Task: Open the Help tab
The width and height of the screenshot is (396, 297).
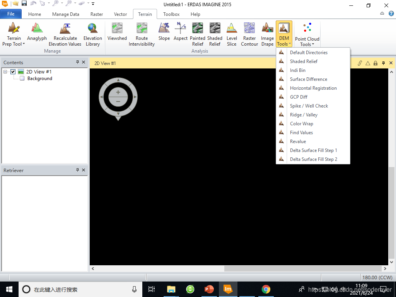Action: pos(195,14)
